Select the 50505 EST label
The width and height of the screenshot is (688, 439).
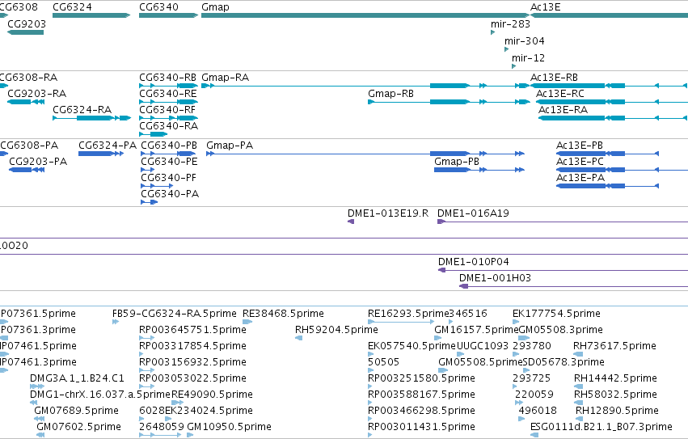383,362
